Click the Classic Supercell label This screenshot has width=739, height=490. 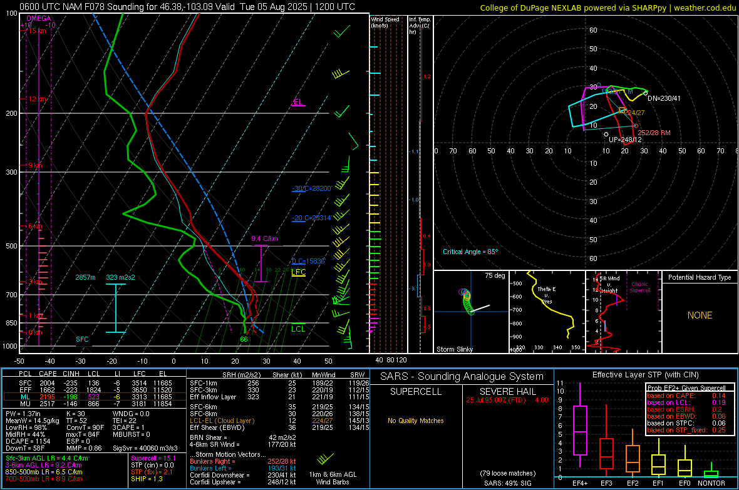(640, 287)
